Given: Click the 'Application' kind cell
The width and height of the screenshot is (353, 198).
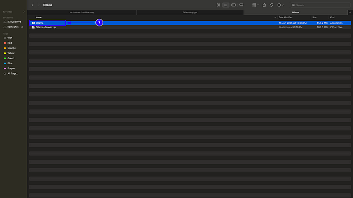Looking at the screenshot, I should tap(336, 23).
